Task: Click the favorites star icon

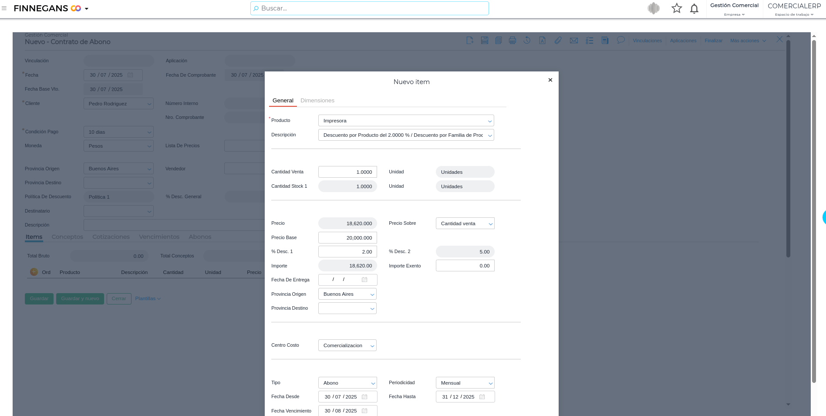Action: point(676,8)
